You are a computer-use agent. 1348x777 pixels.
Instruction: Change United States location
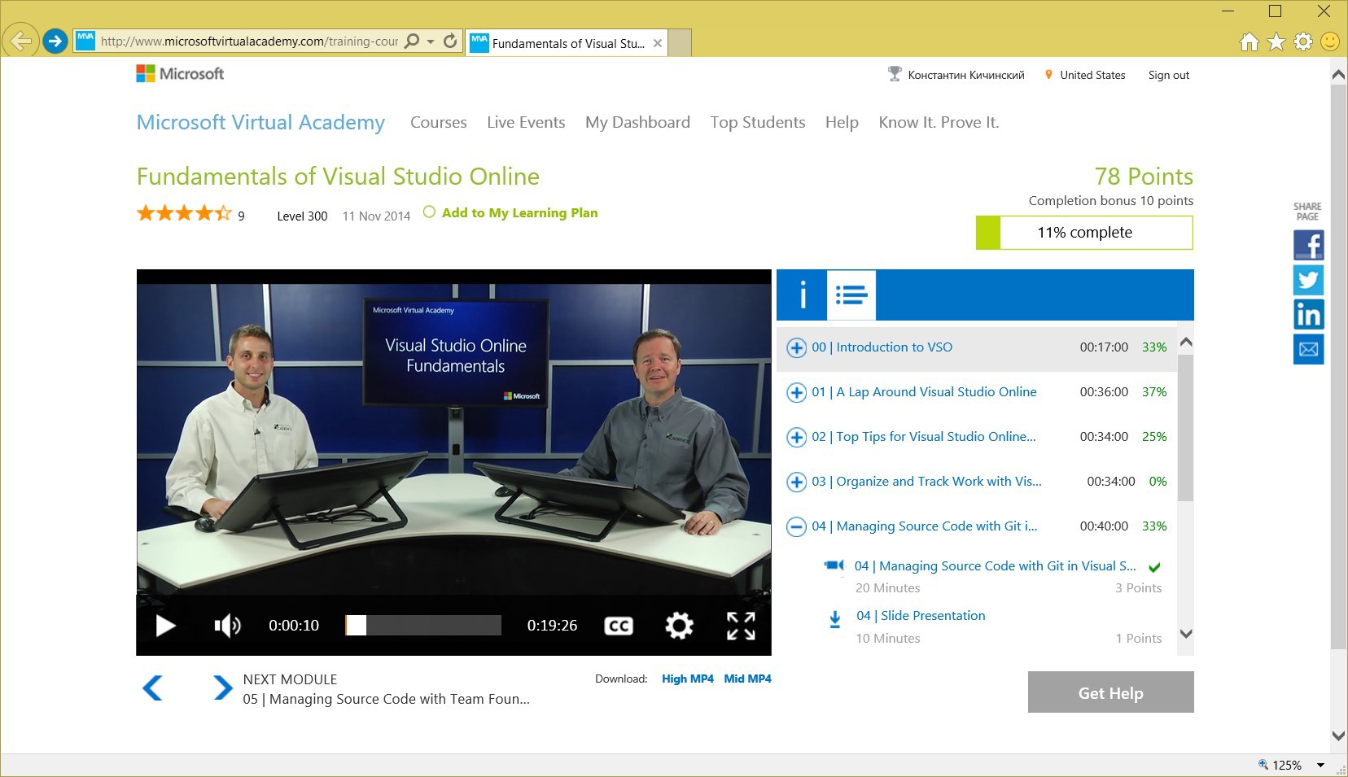click(x=1092, y=75)
